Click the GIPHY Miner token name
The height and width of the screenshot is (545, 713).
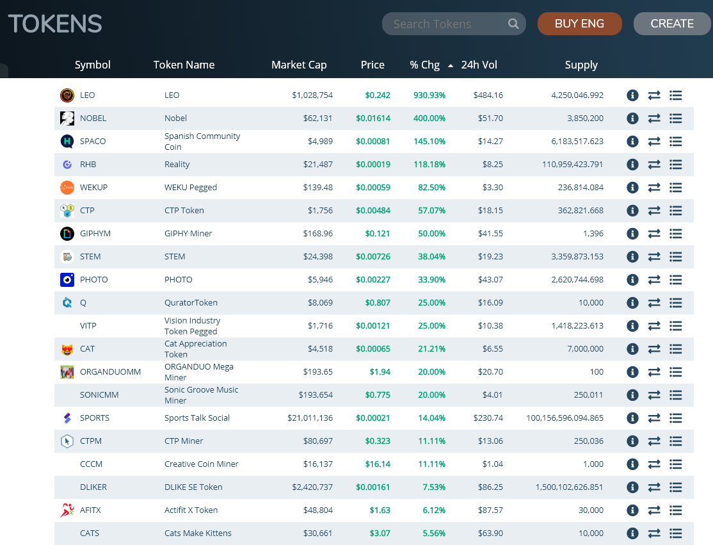tap(188, 234)
